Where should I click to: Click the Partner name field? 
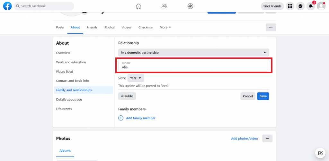[x=194, y=65]
